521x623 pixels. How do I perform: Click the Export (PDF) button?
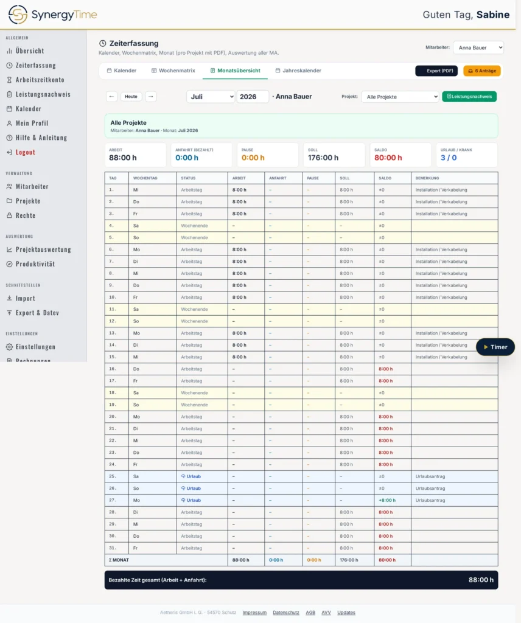point(436,71)
